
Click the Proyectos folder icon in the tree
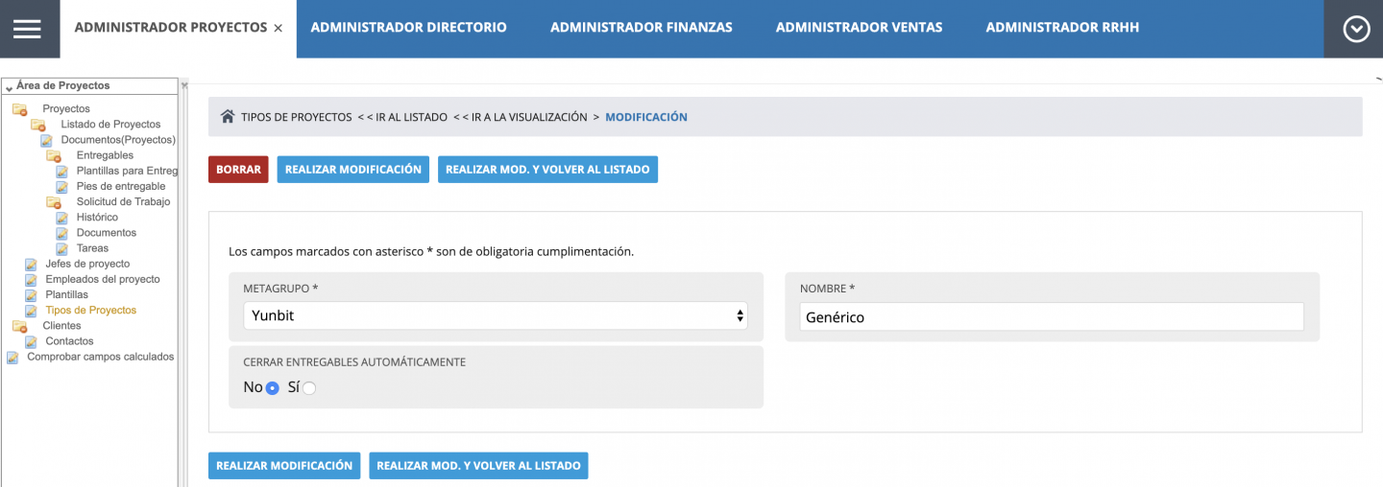[x=19, y=109]
